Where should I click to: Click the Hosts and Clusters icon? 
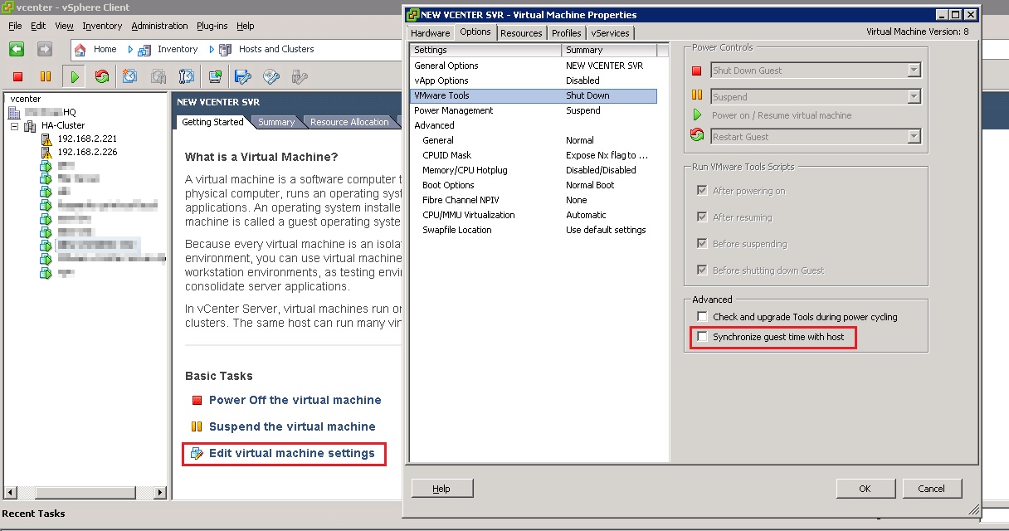(226, 50)
